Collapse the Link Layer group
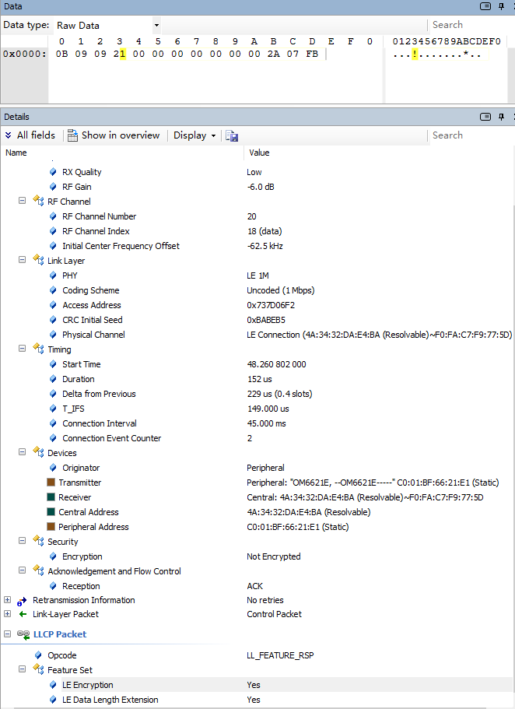 pyautogui.click(x=22, y=260)
